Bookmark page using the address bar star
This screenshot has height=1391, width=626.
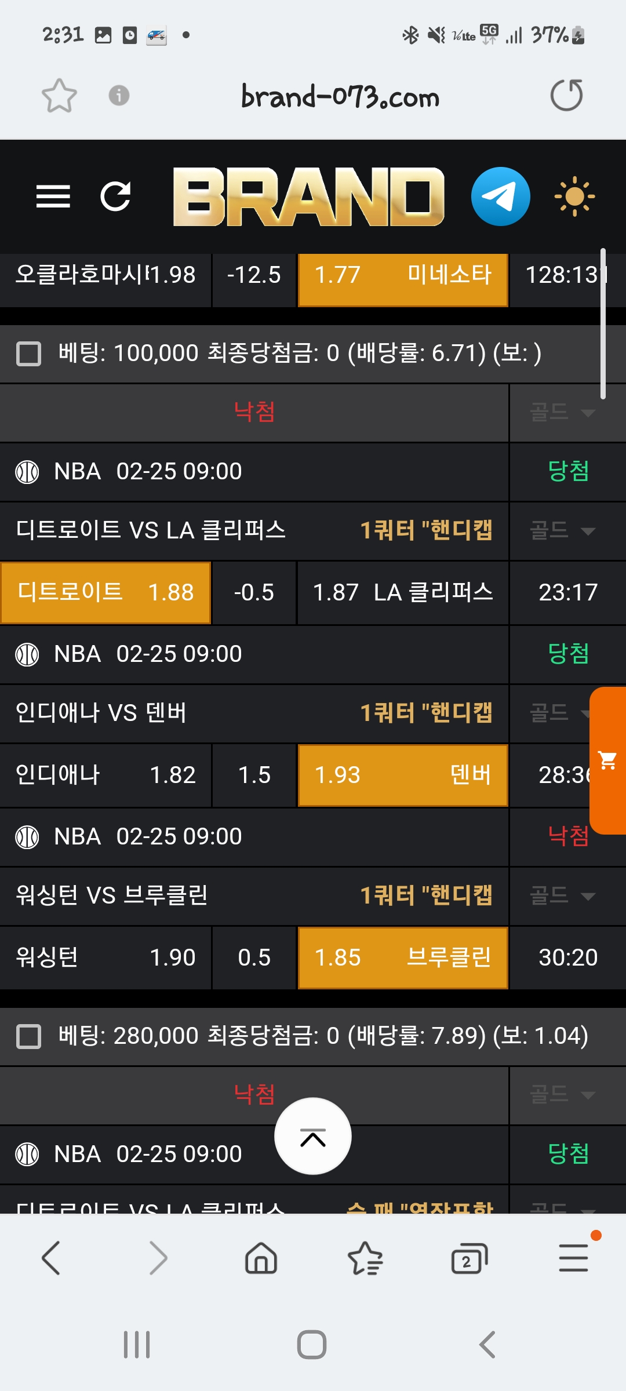coord(59,96)
